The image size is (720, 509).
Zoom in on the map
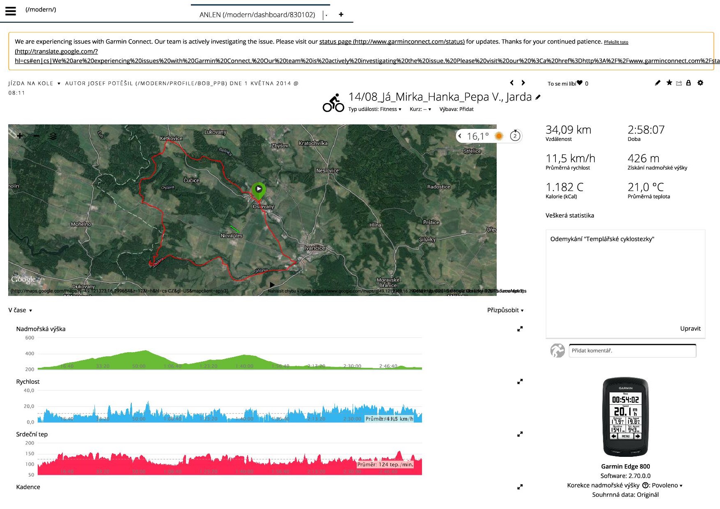click(20, 136)
